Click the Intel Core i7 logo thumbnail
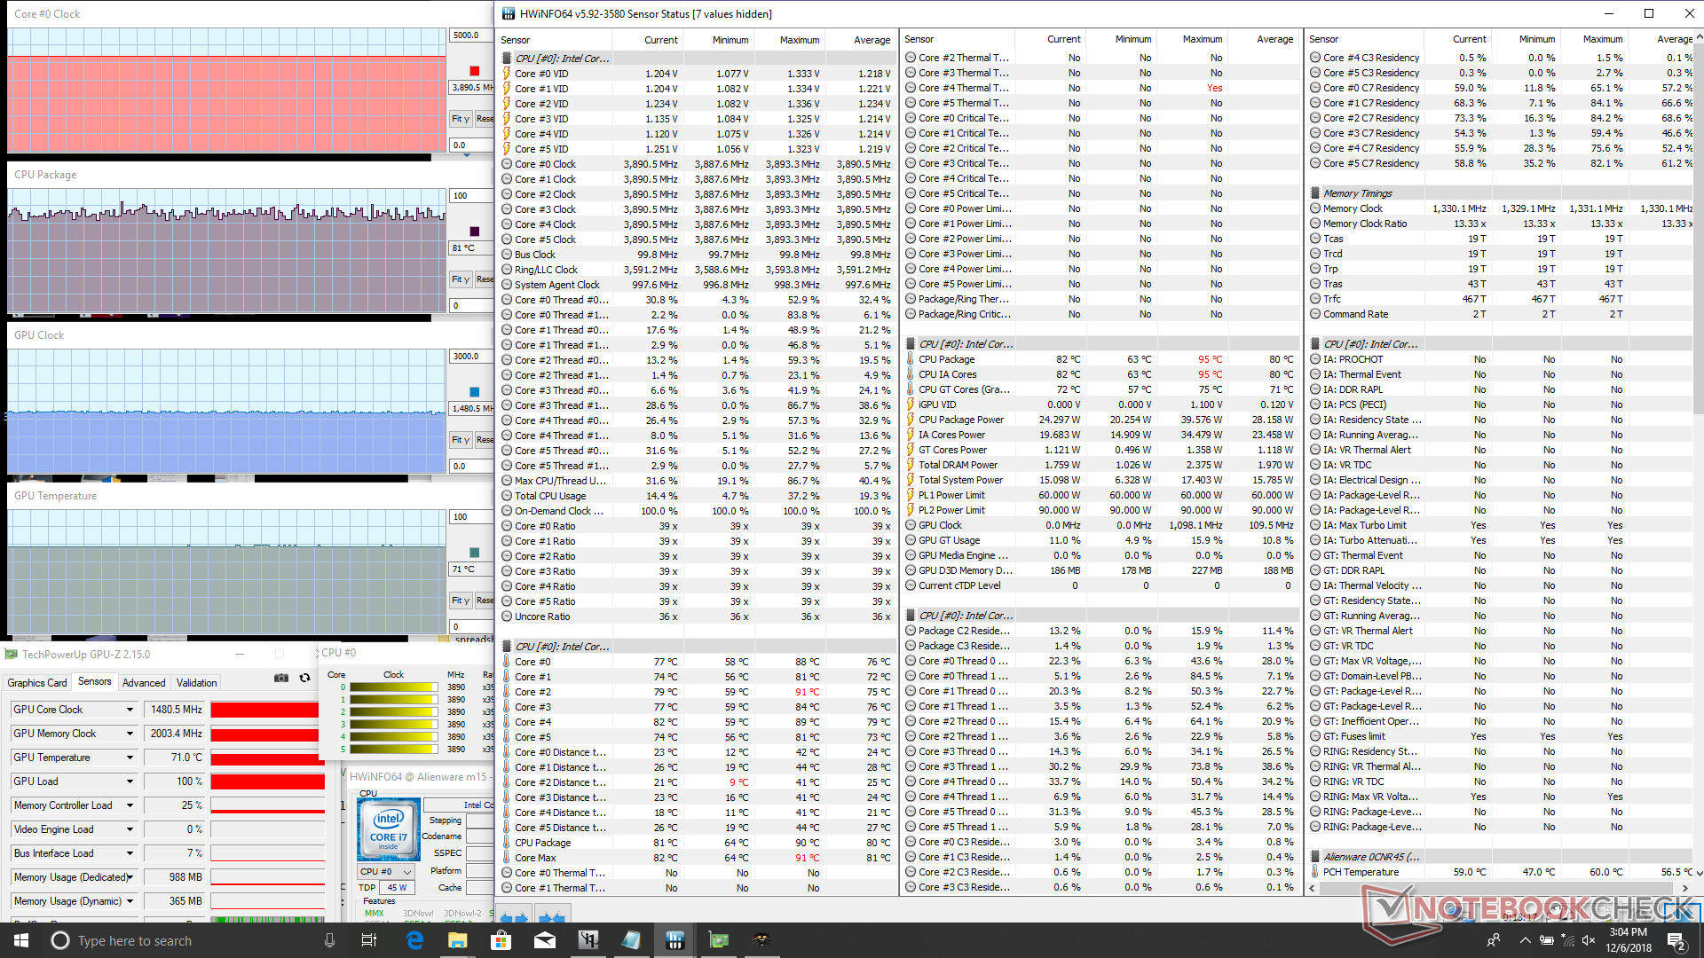Screen dimensions: 1704x958 (x=389, y=828)
